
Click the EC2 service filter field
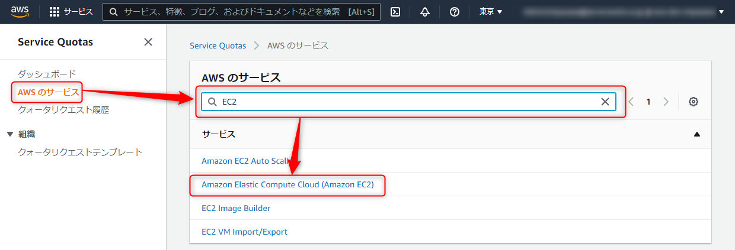409,102
